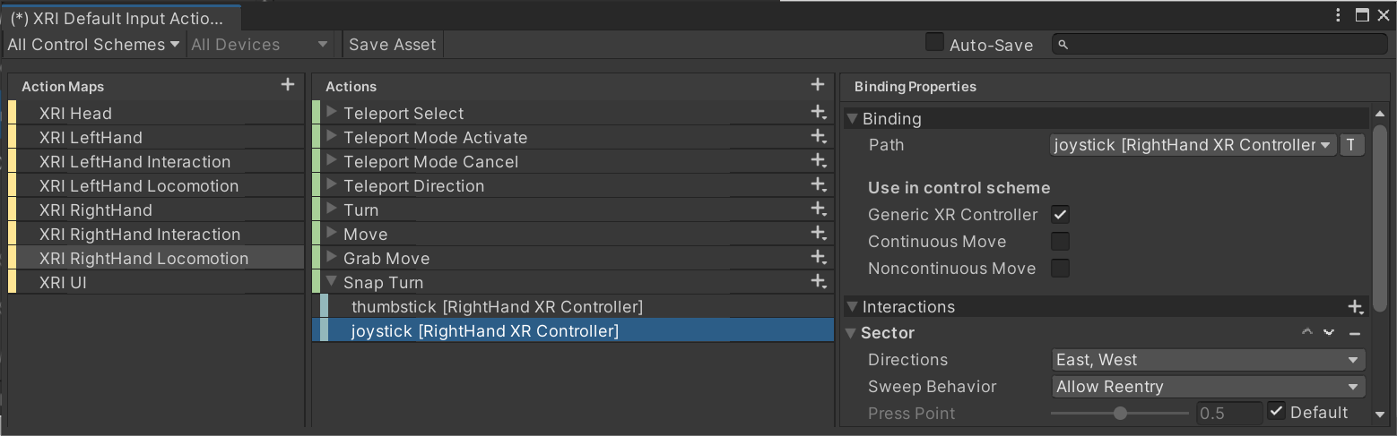Select the XRI LeftHand Interaction action map
The width and height of the screenshot is (1397, 436).
(134, 162)
